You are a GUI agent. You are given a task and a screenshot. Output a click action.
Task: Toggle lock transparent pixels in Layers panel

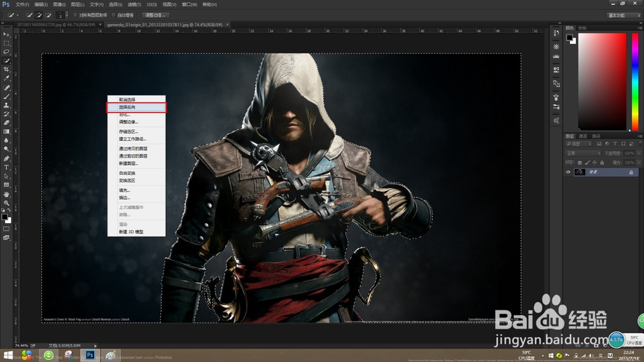pos(580,163)
